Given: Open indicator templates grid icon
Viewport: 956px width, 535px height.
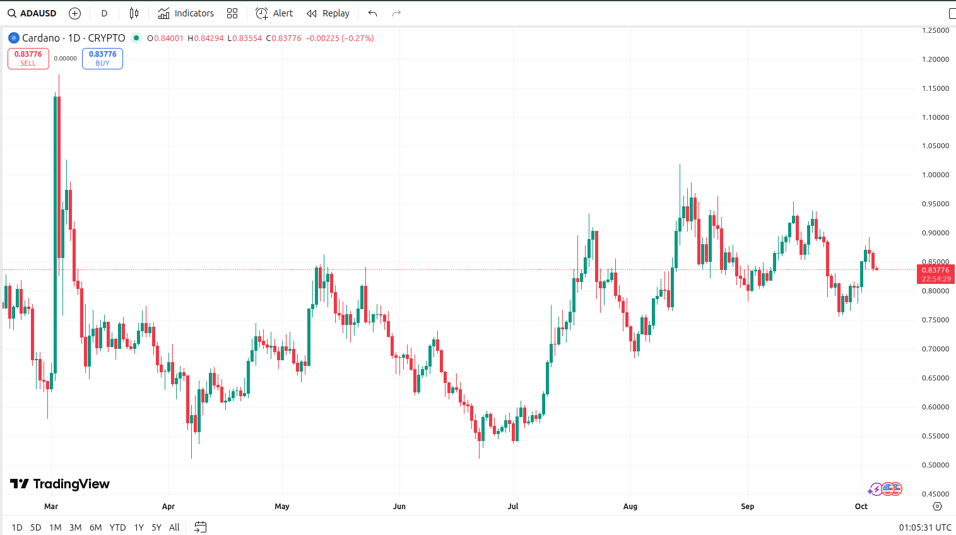Looking at the screenshot, I should pos(232,13).
